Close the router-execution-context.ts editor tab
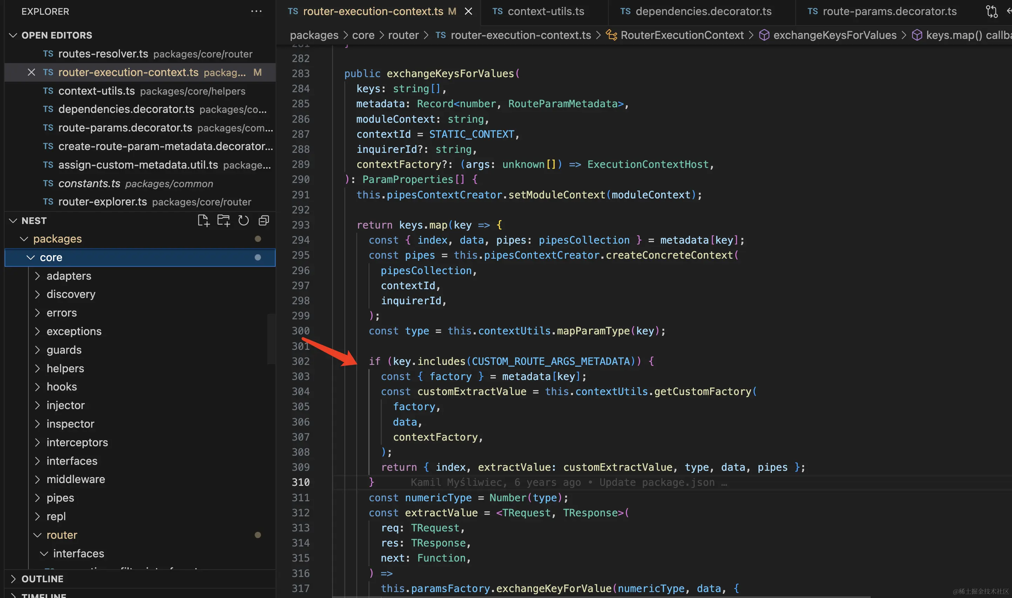Screen dimensions: 1012x598 (468, 11)
